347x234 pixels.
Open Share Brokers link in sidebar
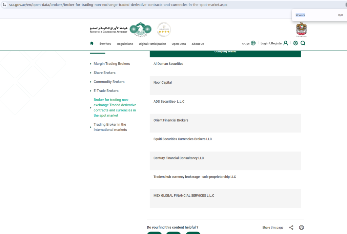(104, 72)
